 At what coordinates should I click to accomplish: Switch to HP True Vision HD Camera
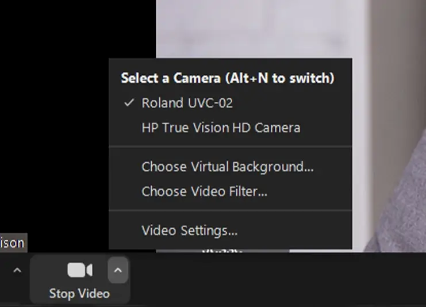pyautogui.click(x=221, y=128)
